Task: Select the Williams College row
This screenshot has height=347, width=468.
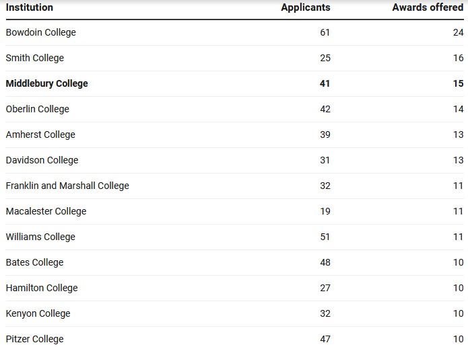Action: (40, 237)
